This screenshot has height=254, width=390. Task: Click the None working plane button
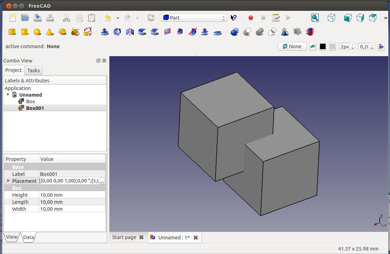click(x=292, y=46)
